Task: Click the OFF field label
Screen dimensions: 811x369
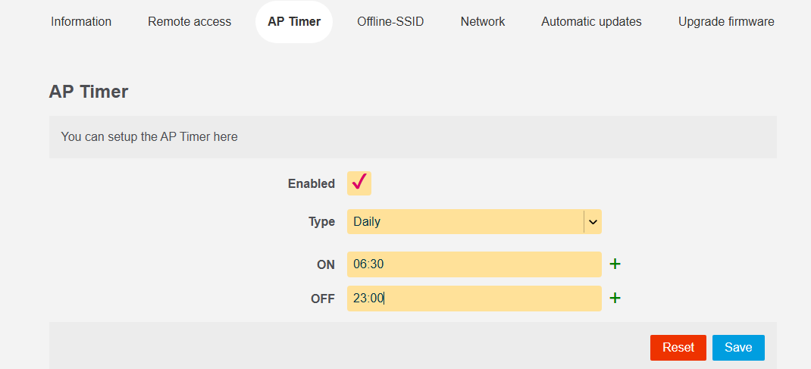Action: pos(322,299)
